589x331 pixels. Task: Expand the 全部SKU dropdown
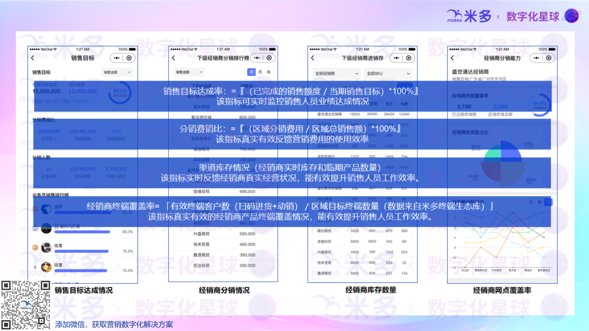click(x=388, y=73)
